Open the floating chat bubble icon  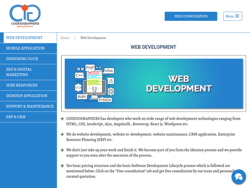click(x=239, y=177)
